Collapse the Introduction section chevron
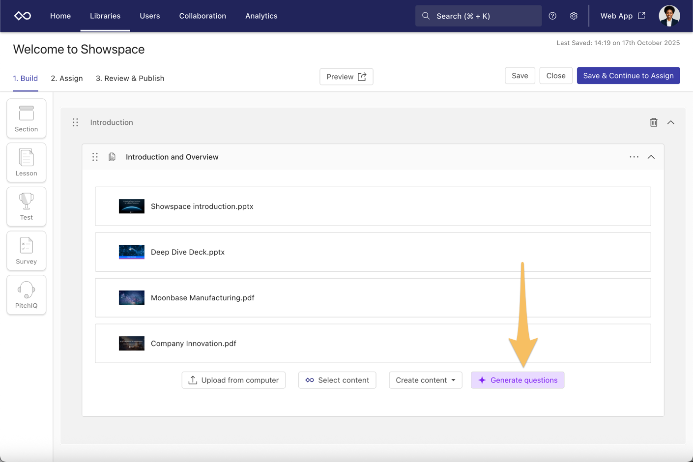The image size is (693, 462). (670, 122)
